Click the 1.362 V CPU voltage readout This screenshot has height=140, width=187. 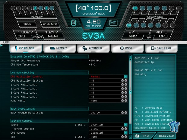25,34
